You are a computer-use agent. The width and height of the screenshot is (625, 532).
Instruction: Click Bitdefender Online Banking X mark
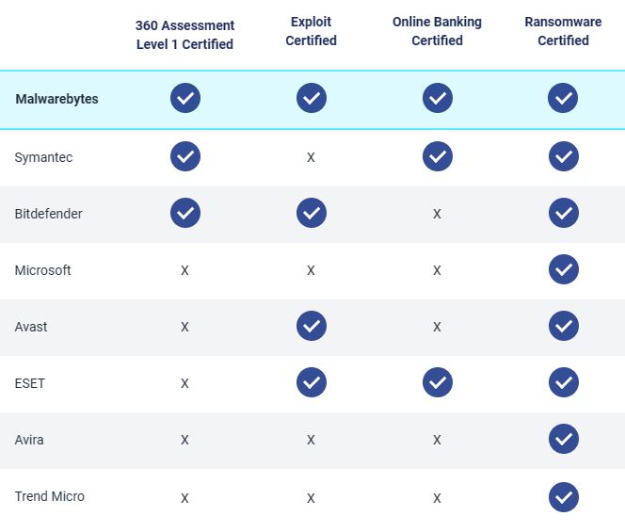pyautogui.click(x=437, y=215)
